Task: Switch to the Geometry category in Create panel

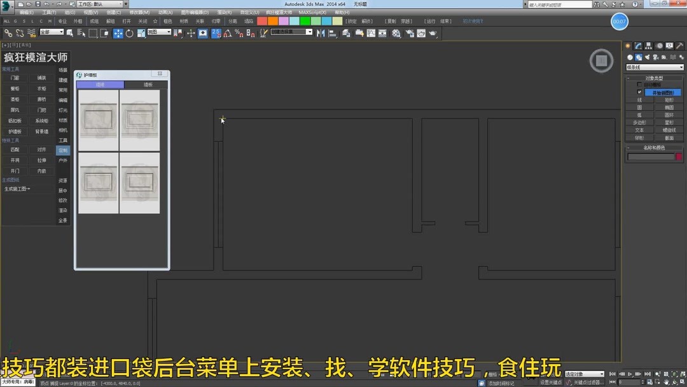Action: [x=630, y=57]
